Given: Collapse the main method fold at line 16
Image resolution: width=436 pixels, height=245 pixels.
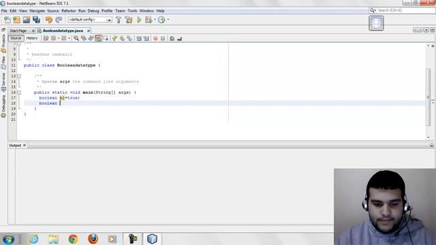Looking at the screenshot, I should (19, 93).
